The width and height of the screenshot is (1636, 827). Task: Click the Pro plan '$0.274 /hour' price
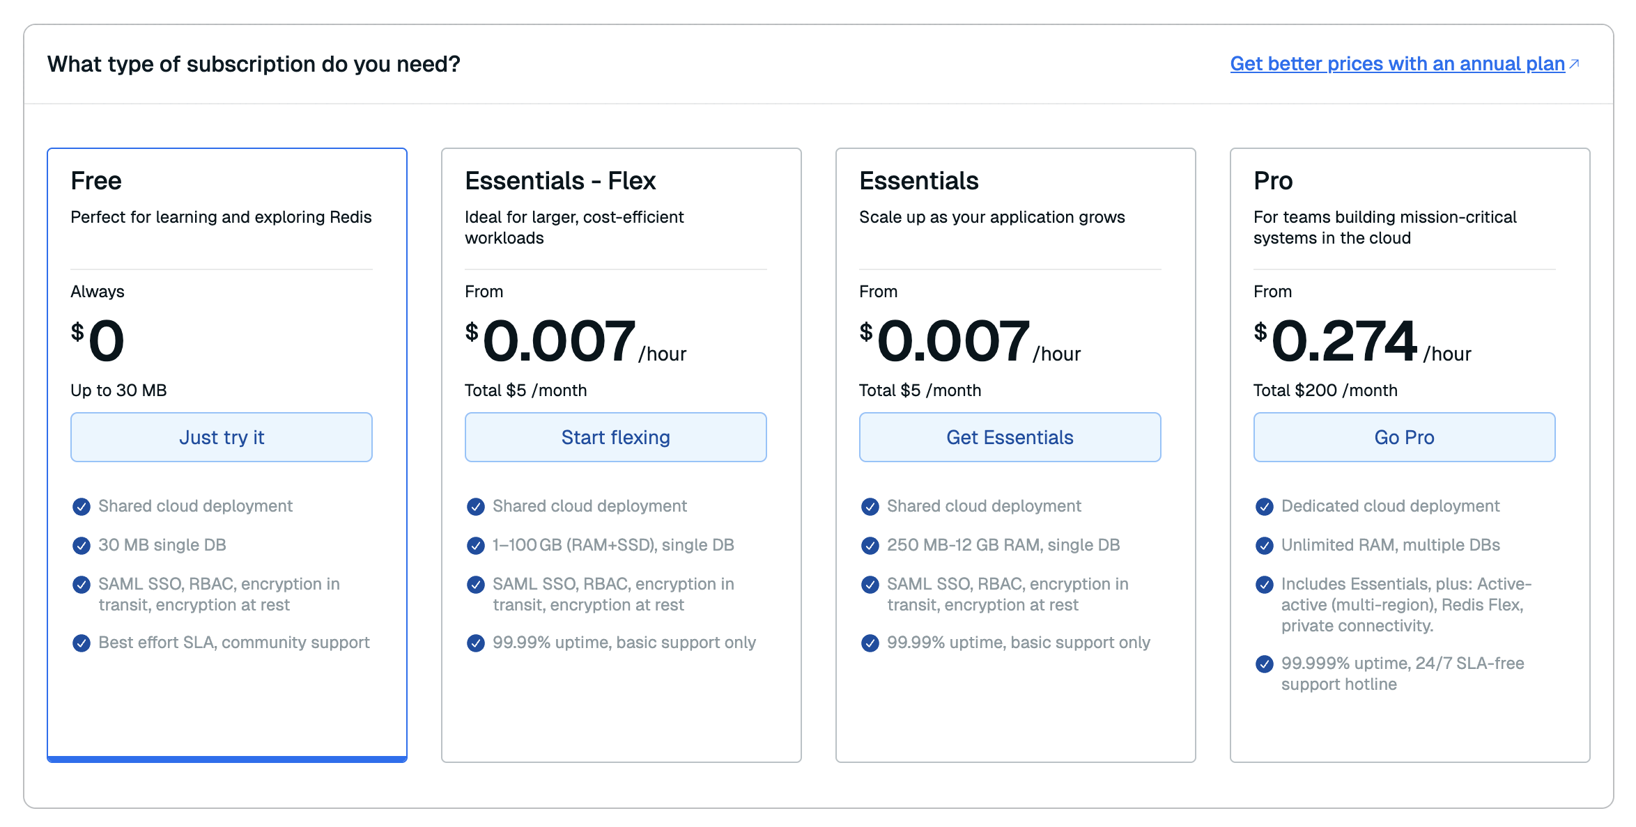tap(1345, 341)
